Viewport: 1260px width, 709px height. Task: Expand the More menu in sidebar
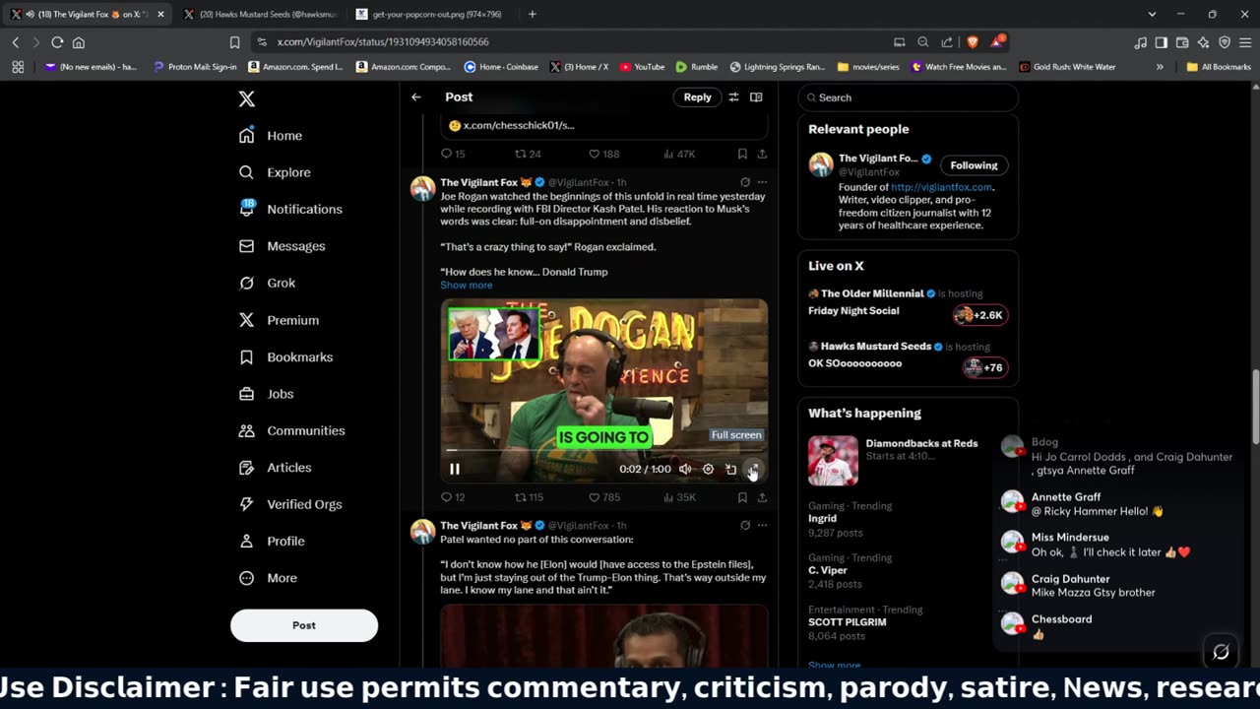tap(268, 578)
